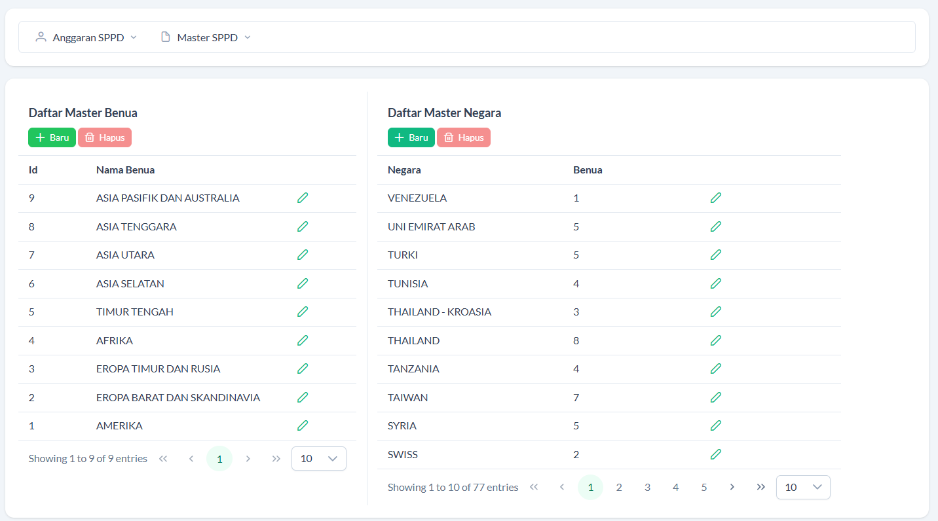Go to page 2 of Negara table
938x521 pixels.
pos(619,487)
